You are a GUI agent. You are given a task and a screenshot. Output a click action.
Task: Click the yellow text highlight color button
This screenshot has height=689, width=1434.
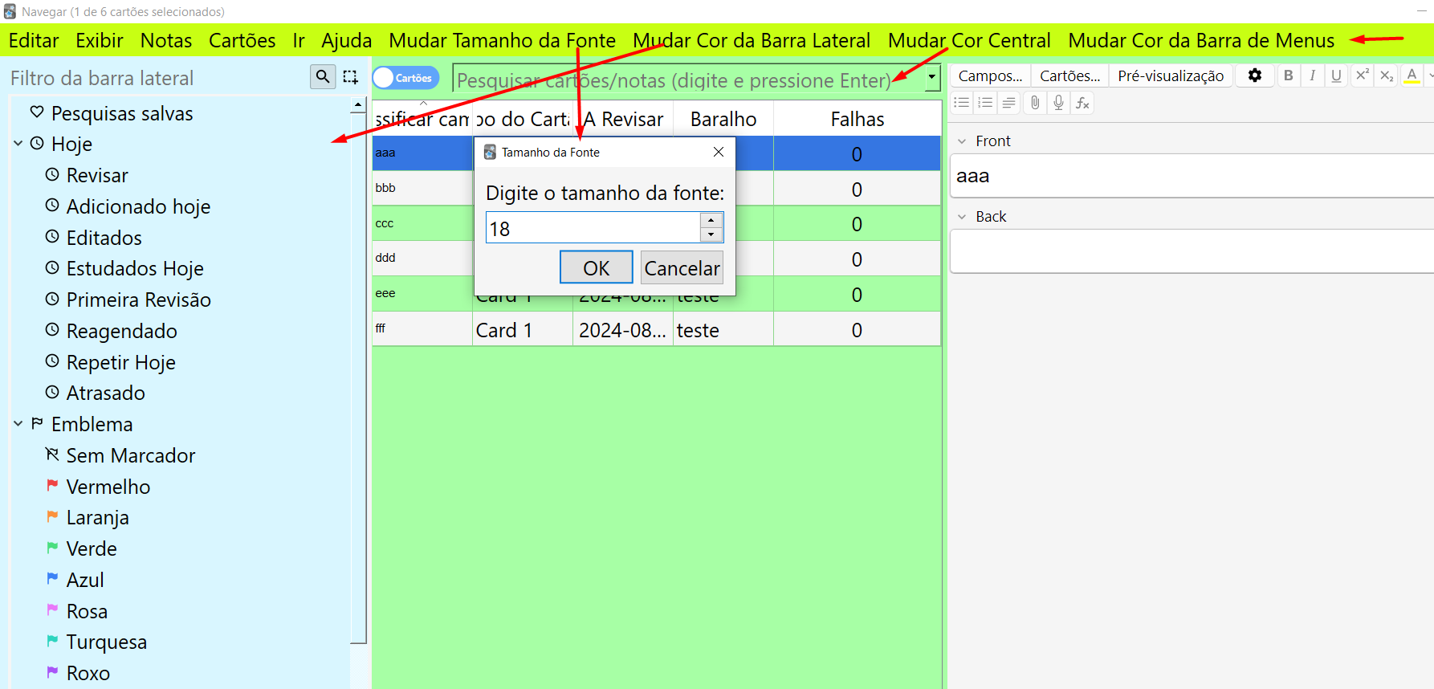click(1412, 75)
